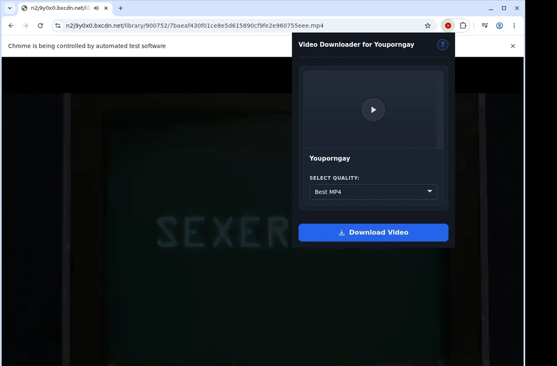Click the red Video Downloader extension icon
Viewport: 557px width, 366px height.
(448, 26)
